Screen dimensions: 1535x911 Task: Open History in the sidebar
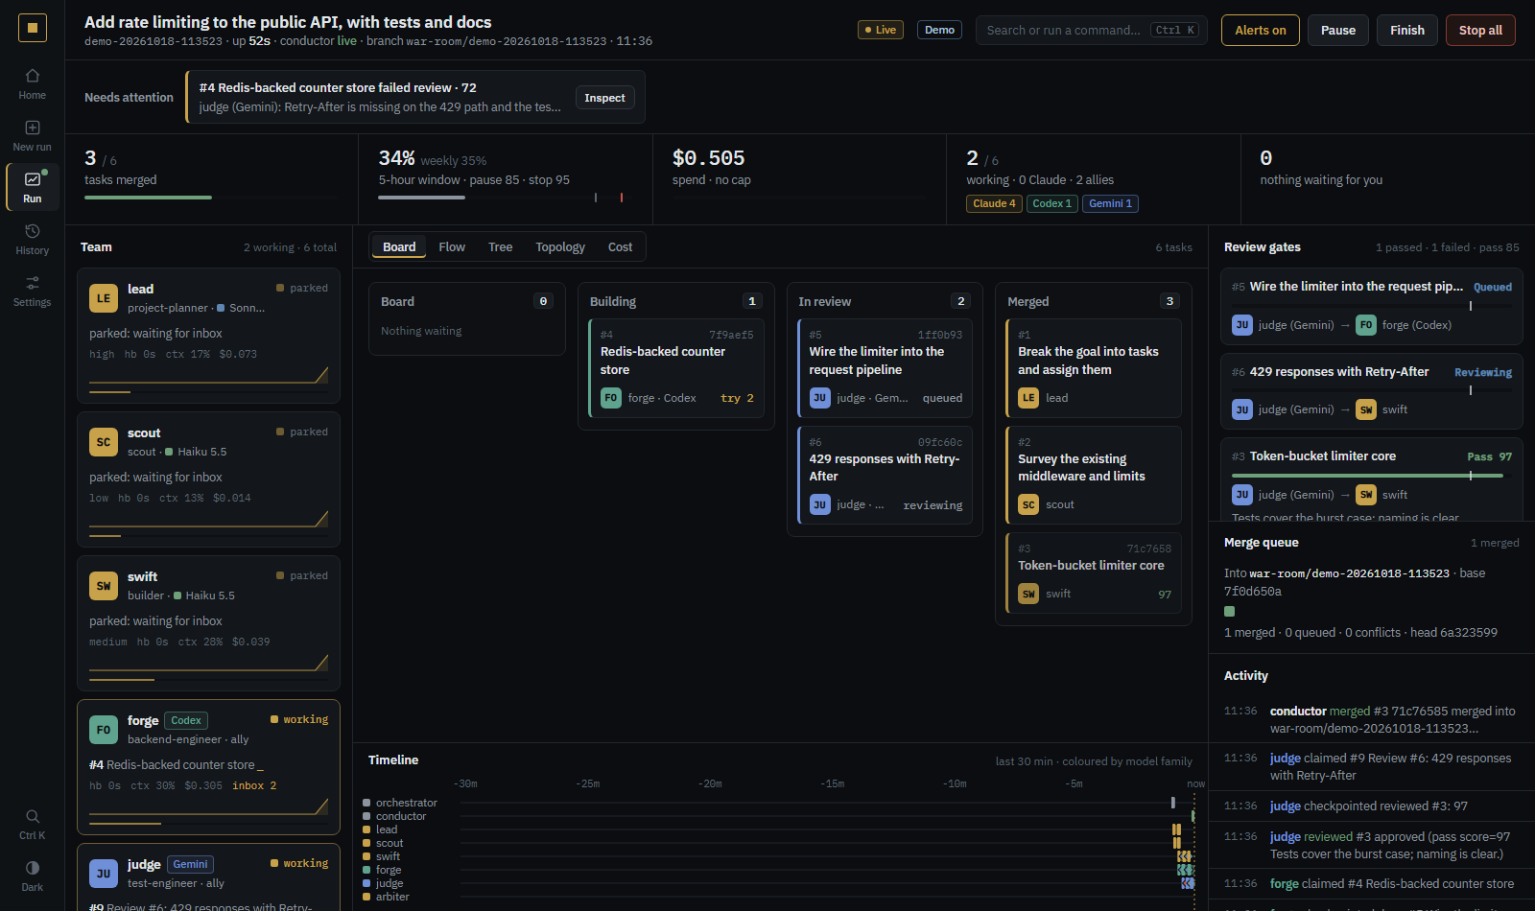[x=32, y=240]
